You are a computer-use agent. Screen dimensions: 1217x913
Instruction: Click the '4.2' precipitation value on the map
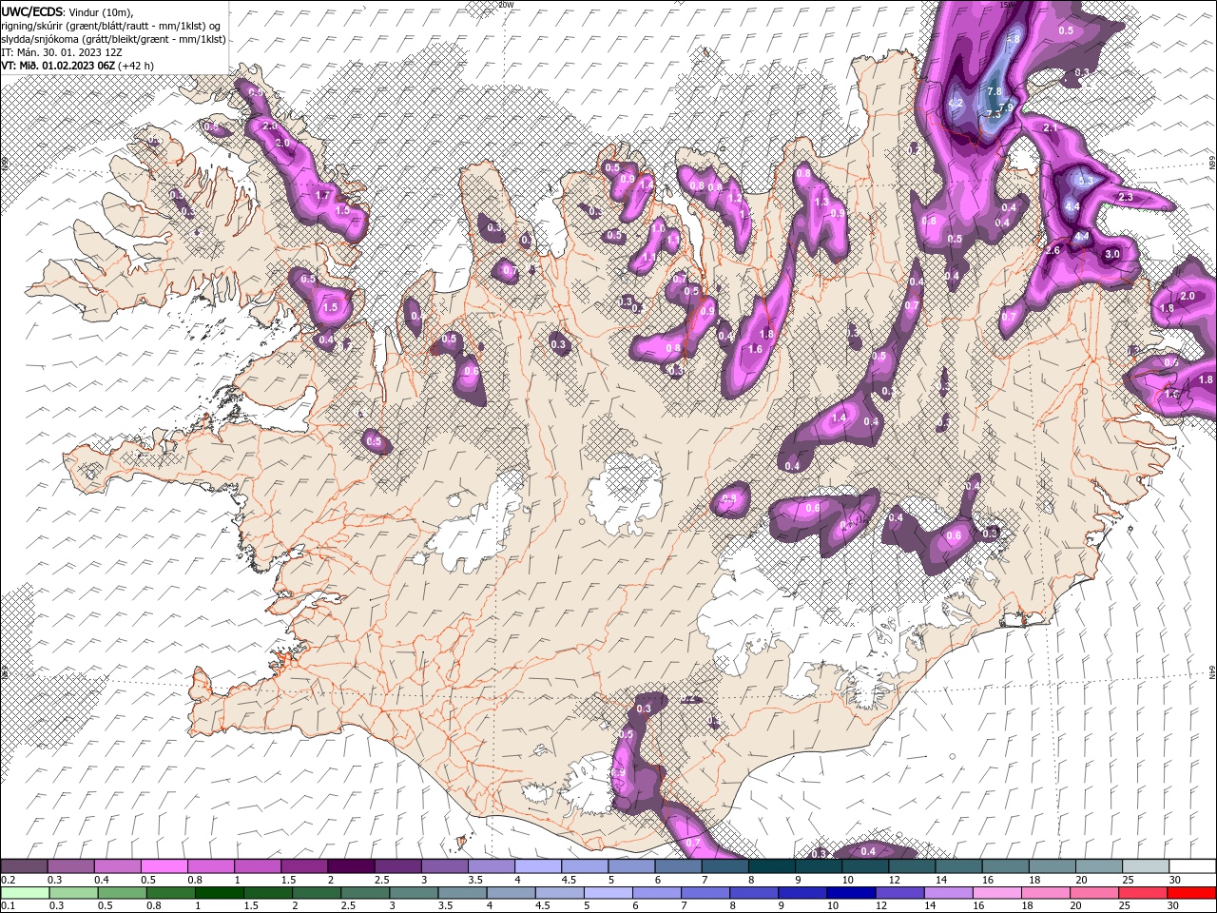957,103
